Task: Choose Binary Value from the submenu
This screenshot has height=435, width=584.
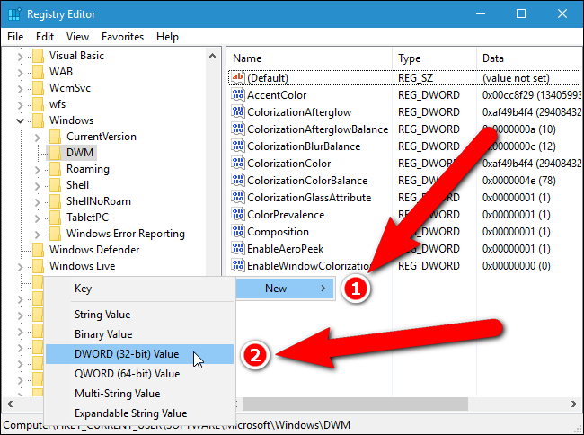Action: tap(139, 334)
